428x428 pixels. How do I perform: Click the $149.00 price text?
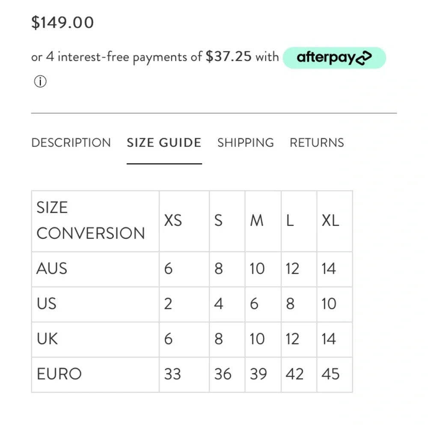tap(62, 23)
